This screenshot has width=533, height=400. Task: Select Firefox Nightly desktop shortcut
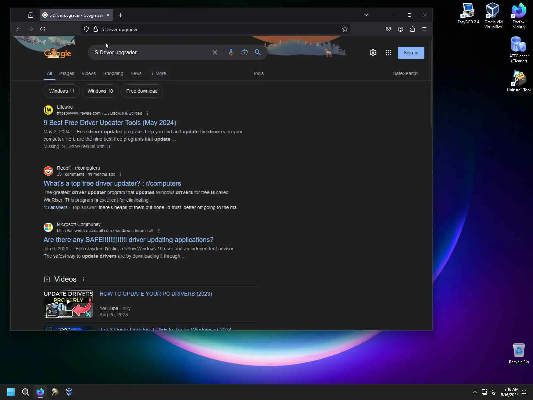519,16
